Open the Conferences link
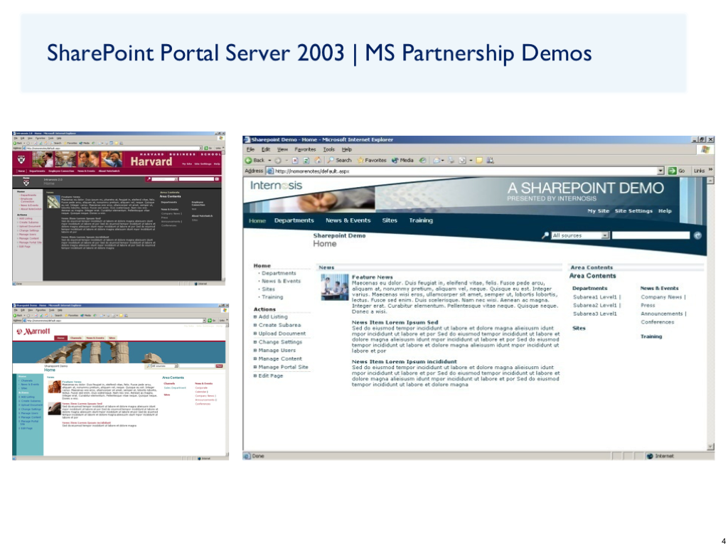Image resolution: width=728 pixels, height=546 pixels. pyautogui.click(x=658, y=322)
